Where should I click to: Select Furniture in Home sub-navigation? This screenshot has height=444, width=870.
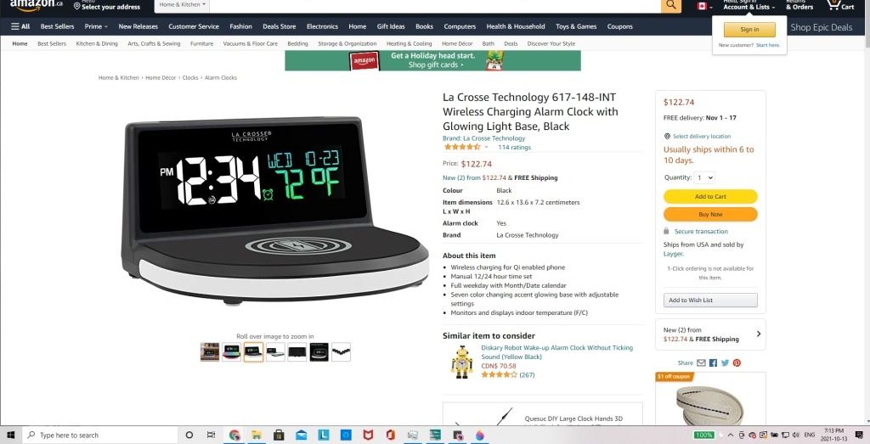(x=201, y=44)
